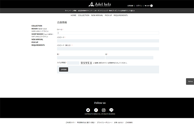Image resolution: width=194 pixels, height=127 pixels.
Task: Click the Adel belz logo
Action: [x=100, y=4]
